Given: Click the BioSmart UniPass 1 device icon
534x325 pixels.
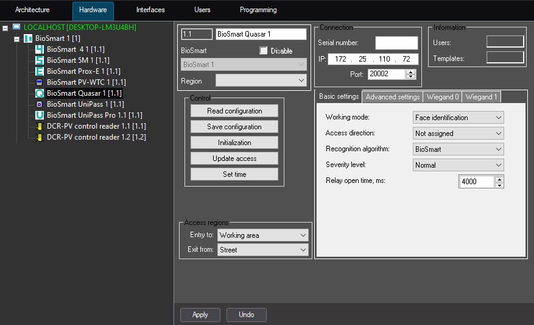Looking at the screenshot, I should coord(40,104).
